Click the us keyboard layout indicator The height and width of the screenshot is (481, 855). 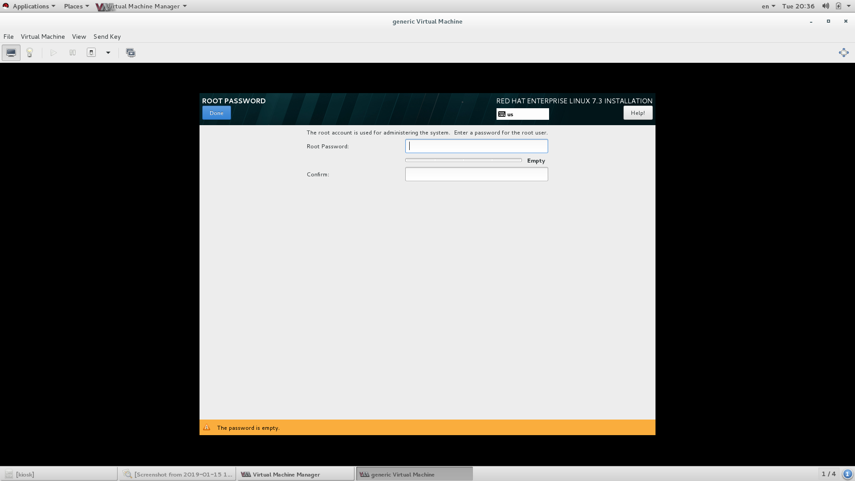522,114
